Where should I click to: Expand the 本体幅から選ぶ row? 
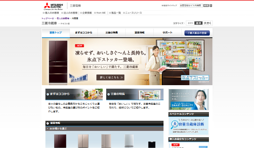click(x=104, y=128)
